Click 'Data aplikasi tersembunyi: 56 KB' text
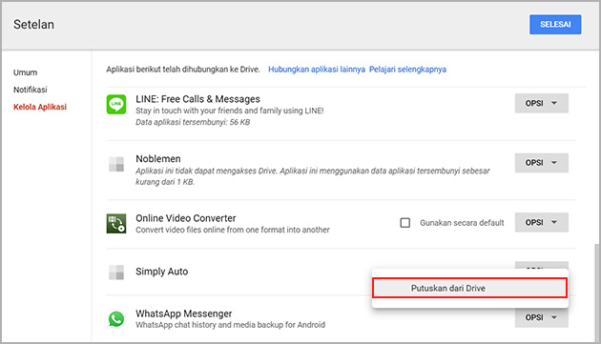The image size is (601, 344). [x=193, y=122]
